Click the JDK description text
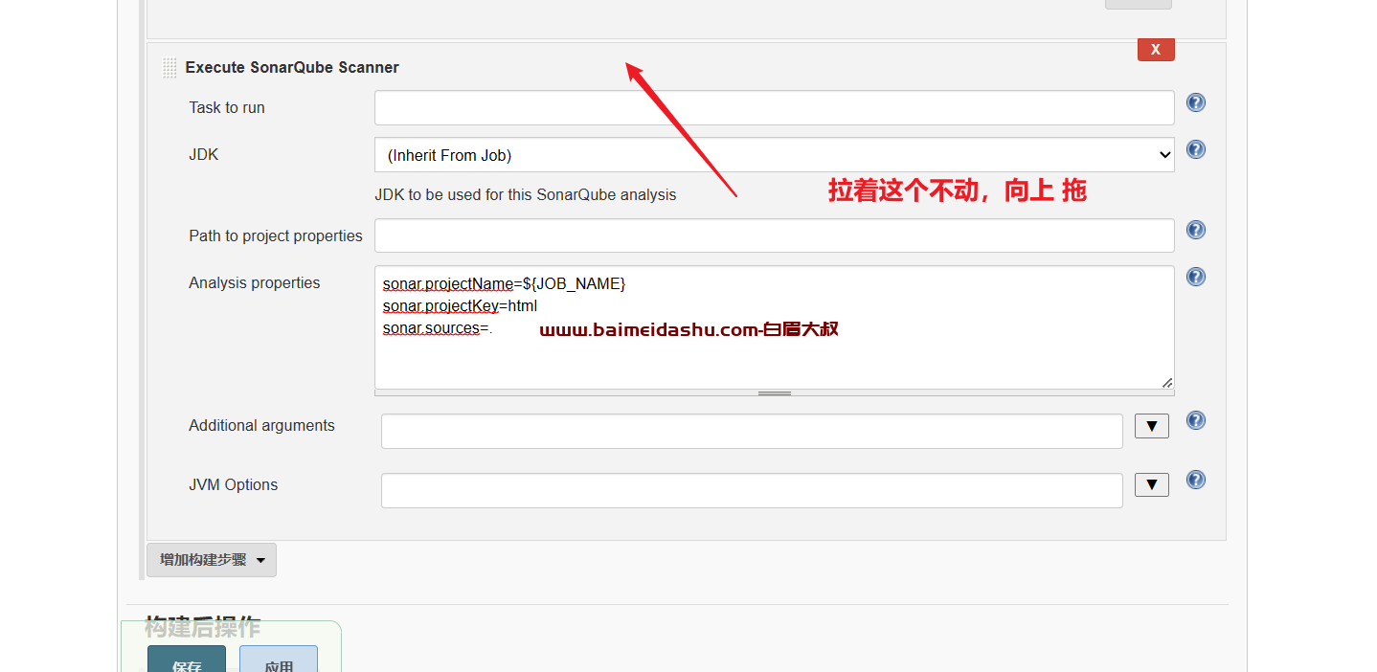The width and height of the screenshot is (1377, 672). click(x=525, y=195)
